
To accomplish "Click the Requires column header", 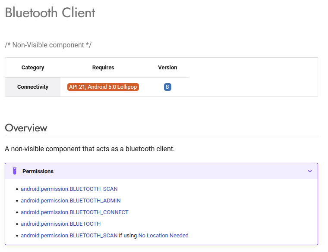I will (103, 68).
